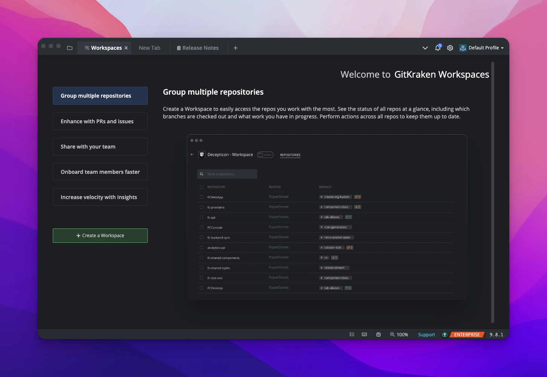Click the zoom magnifier 100% control
Screen dimensions: 547x377
(x=399, y=334)
